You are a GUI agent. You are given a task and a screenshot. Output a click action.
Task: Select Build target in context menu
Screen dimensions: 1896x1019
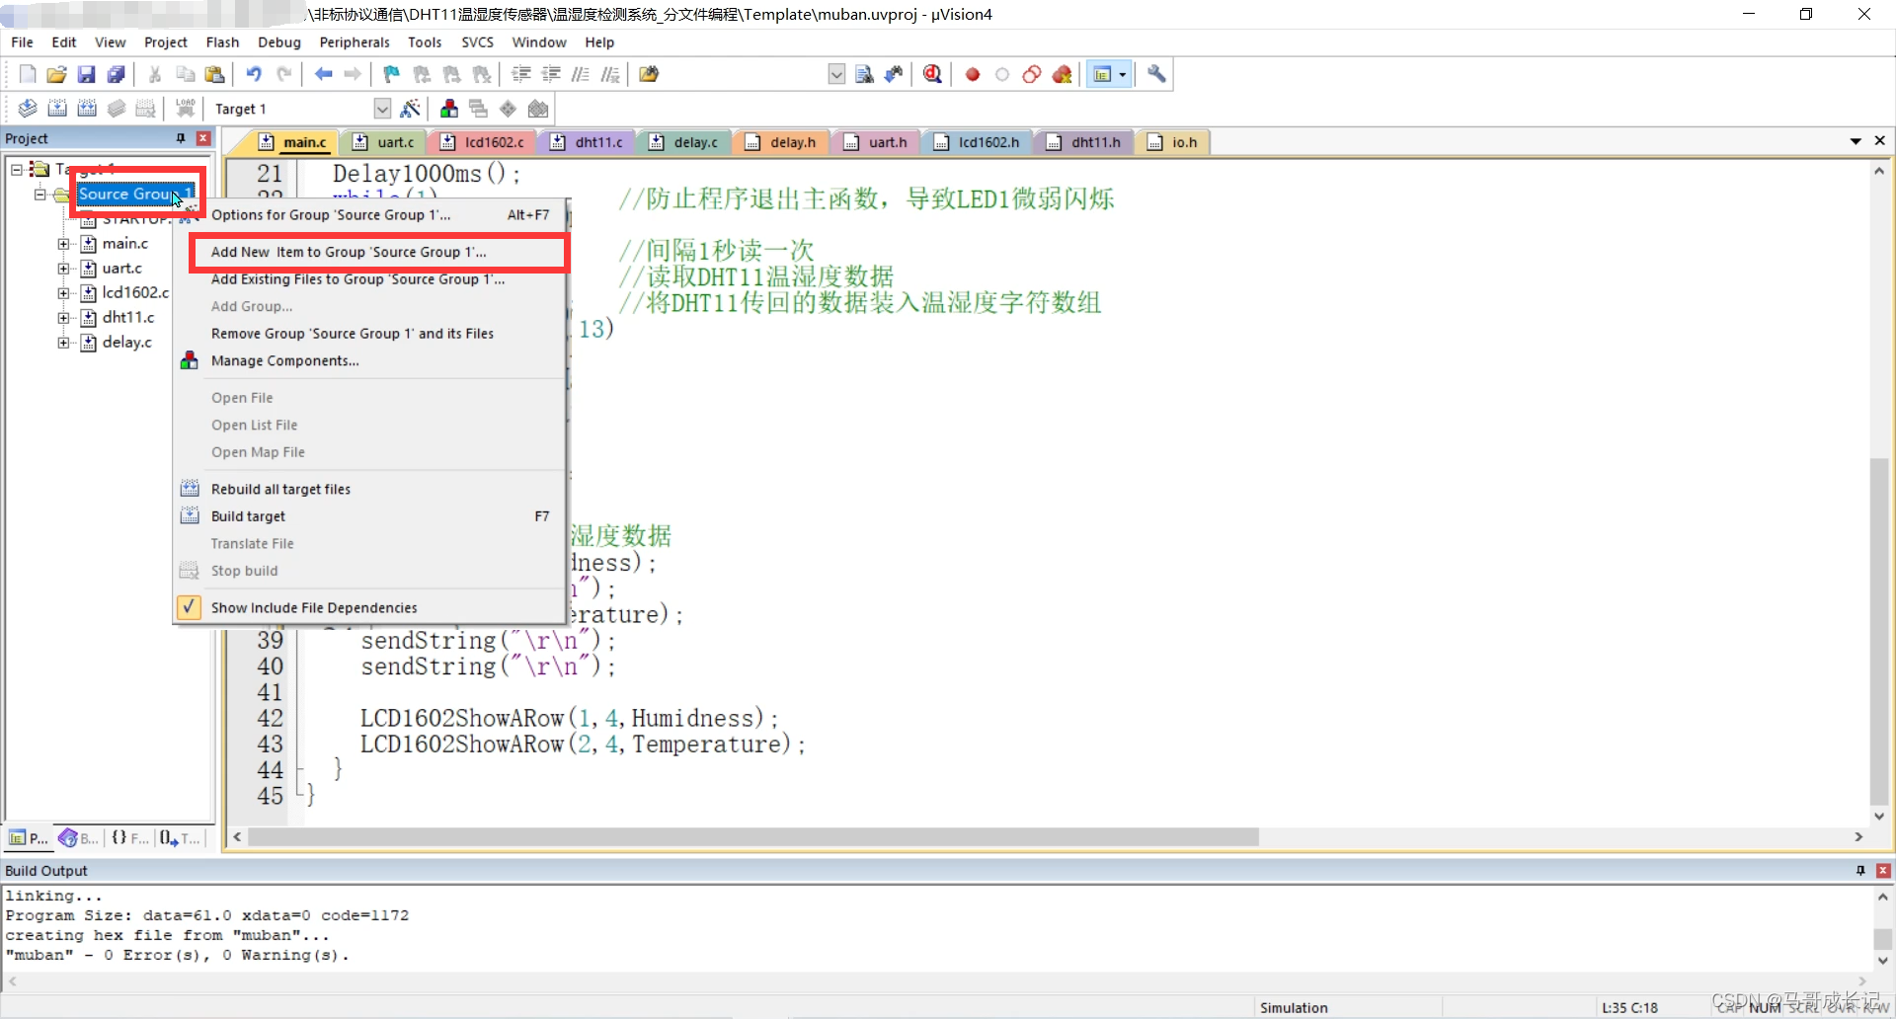point(248,516)
